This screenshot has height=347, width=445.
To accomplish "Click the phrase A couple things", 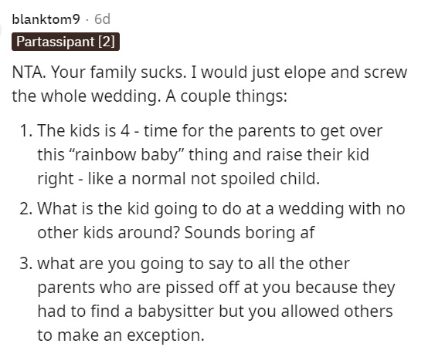I will coord(226,96).
